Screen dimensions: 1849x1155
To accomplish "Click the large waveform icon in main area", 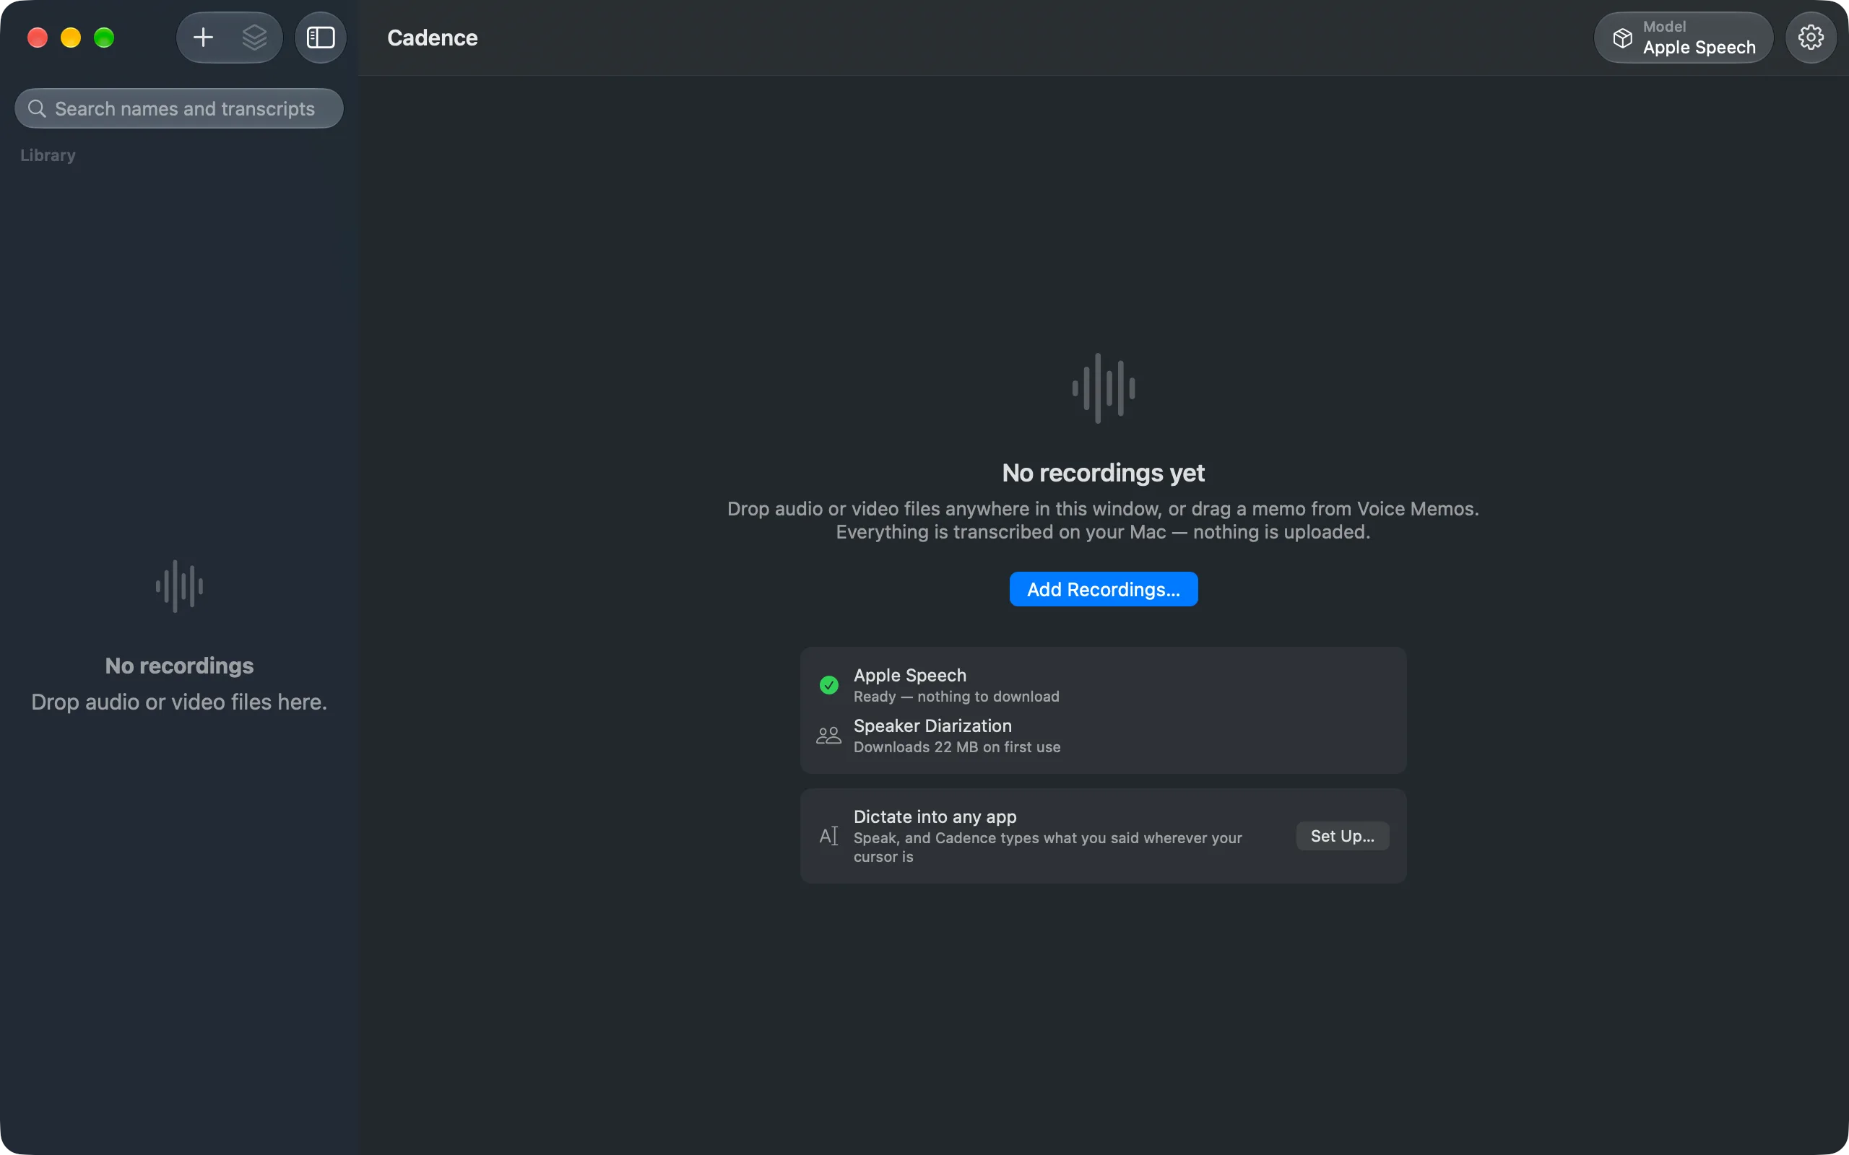I will point(1104,388).
